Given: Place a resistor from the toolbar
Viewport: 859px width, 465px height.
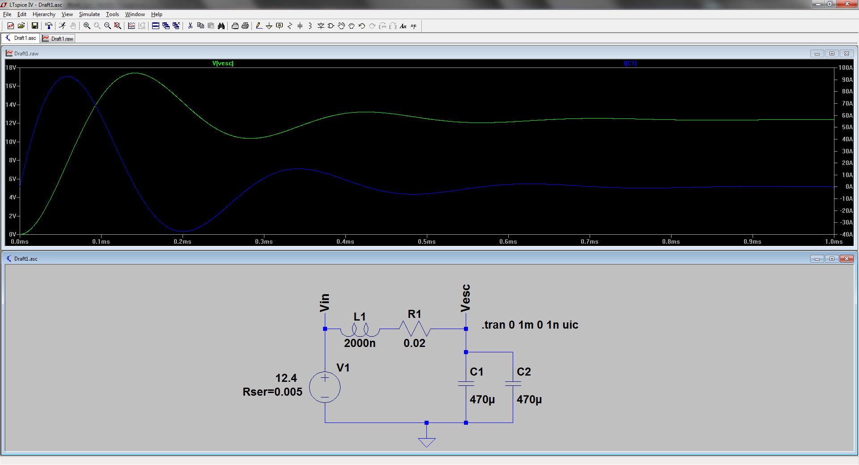Looking at the screenshot, I should (289, 26).
